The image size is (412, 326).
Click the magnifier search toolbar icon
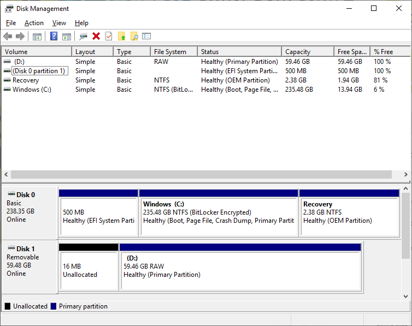134,37
